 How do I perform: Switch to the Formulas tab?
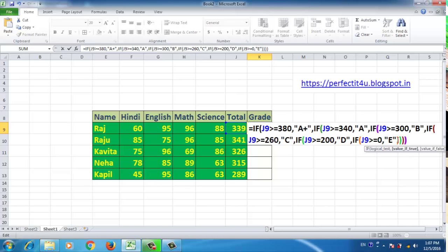[x=99, y=12]
